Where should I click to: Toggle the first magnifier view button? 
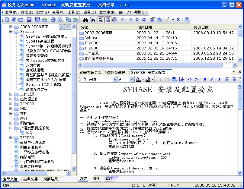(x=101, y=20)
